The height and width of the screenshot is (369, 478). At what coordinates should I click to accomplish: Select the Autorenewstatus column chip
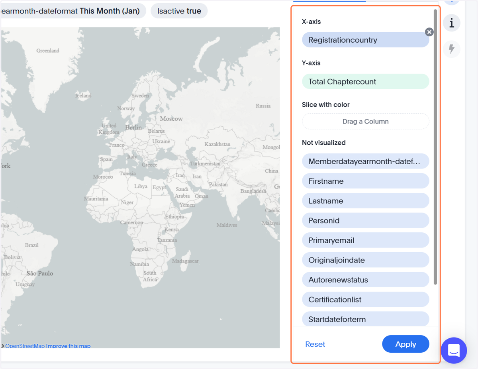point(365,280)
